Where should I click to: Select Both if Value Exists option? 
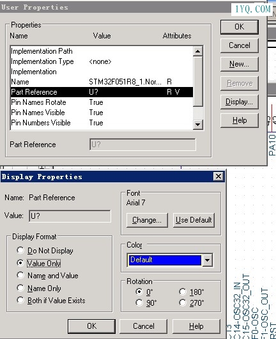click(20, 300)
